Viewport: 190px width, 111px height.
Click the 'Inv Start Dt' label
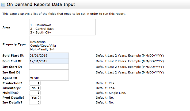pyautogui.click(x=12, y=67)
